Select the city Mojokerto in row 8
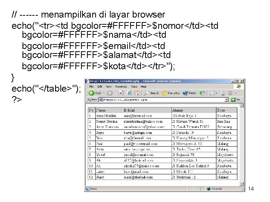The width and height of the screenshot is (270, 202). point(225,155)
